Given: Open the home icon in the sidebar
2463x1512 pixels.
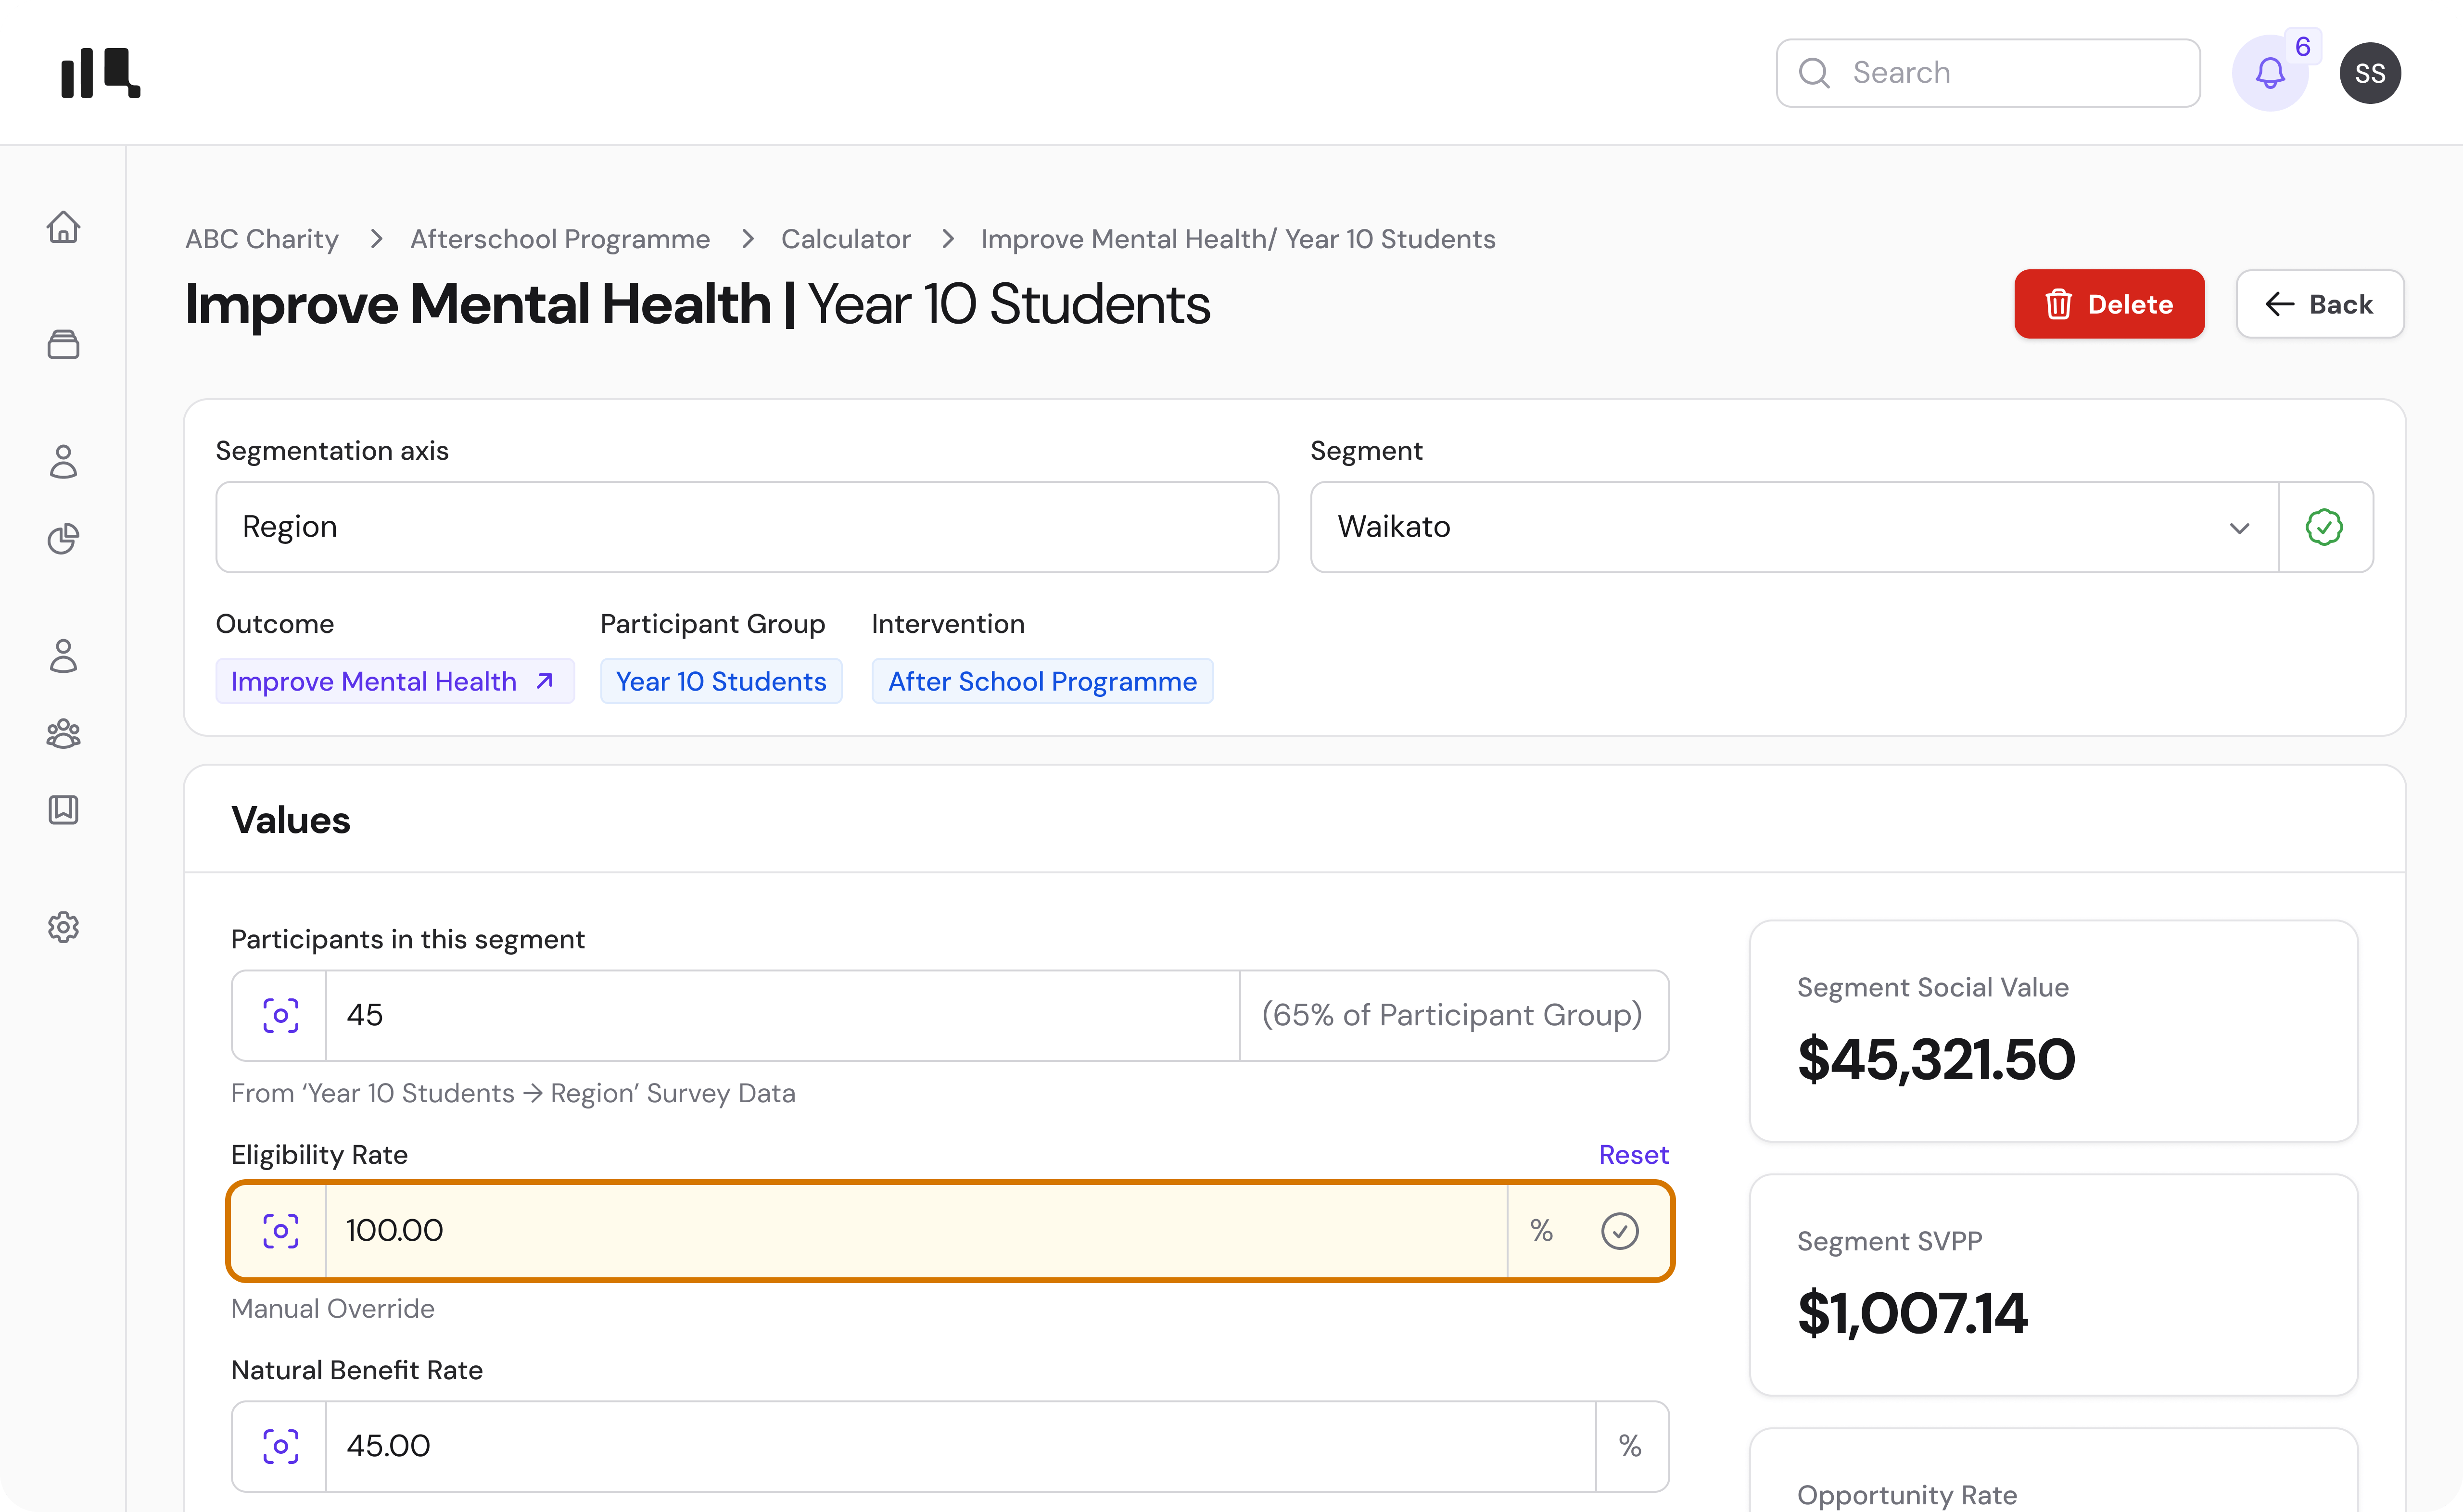Looking at the screenshot, I should (x=63, y=227).
